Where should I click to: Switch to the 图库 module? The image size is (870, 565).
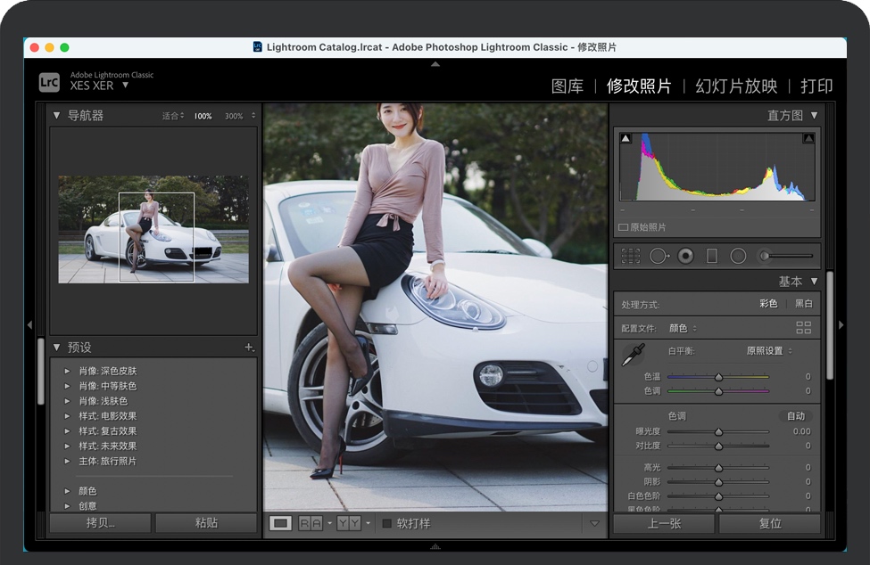coord(567,86)
